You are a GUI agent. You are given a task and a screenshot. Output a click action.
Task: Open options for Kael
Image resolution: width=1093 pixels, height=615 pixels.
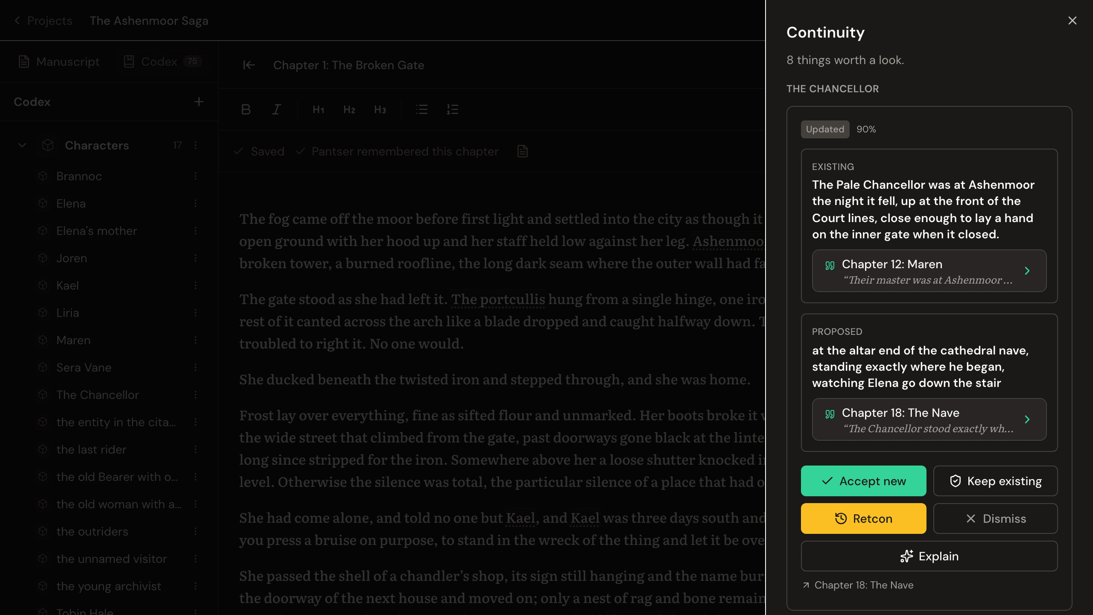[196, 285]
